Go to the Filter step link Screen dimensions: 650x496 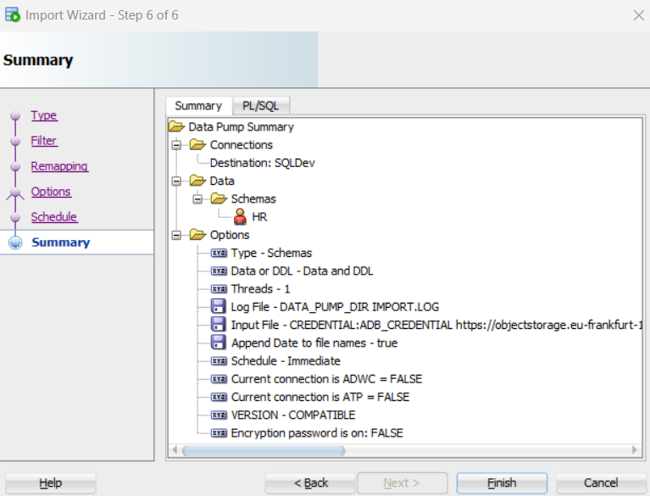click(x=44, y=141)
